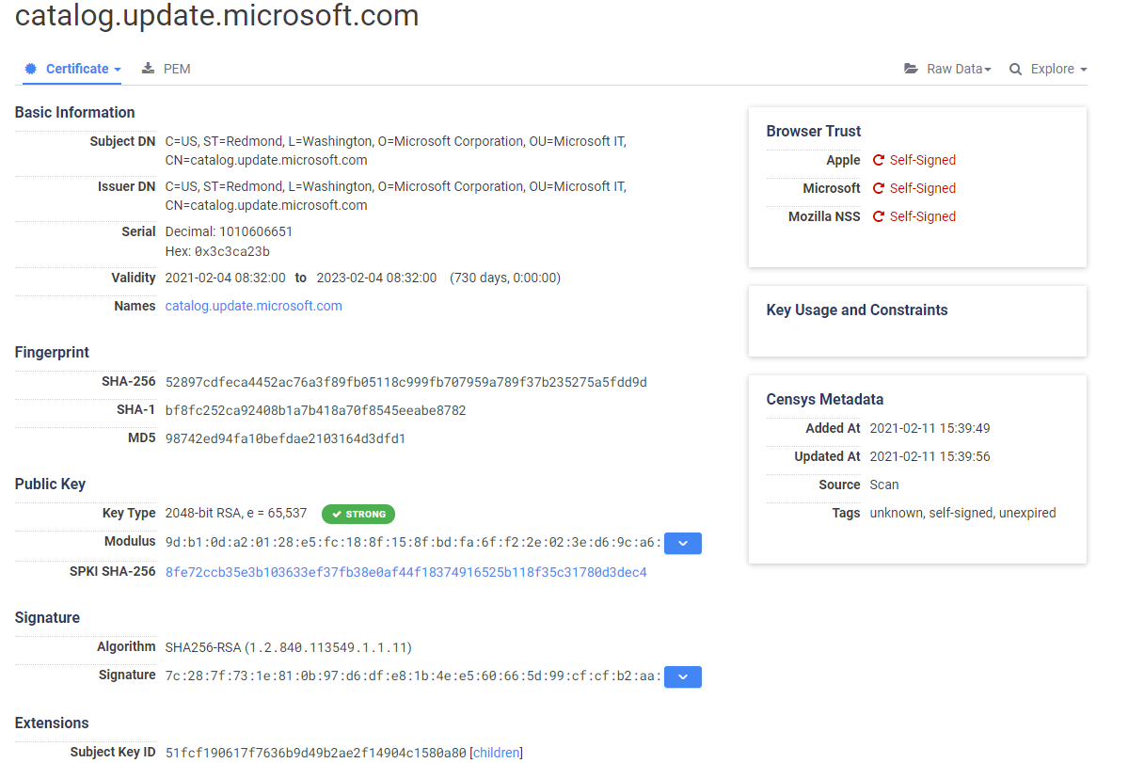1144x763 pixels.
Task: Click the Browser Trust panel heading
Action: click(x=814, y=131)
